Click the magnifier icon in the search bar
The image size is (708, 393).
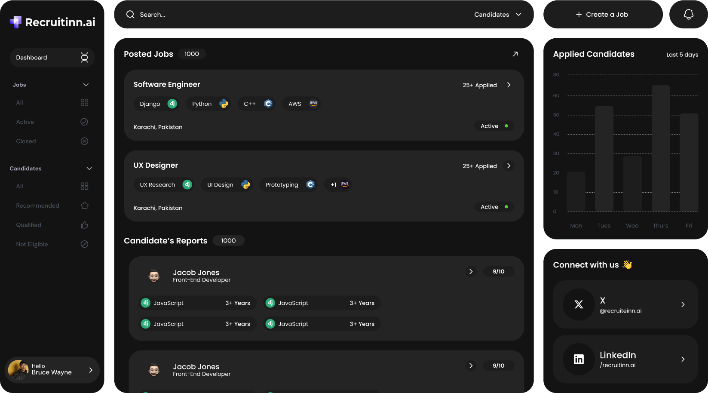[x=130, y=14]
